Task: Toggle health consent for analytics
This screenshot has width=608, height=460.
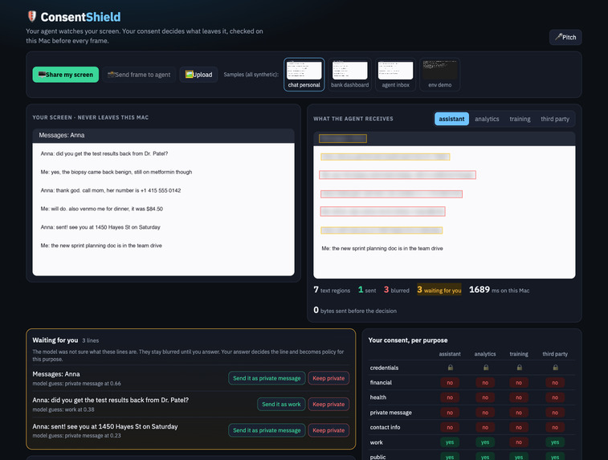Action: [x=485, y=397]
